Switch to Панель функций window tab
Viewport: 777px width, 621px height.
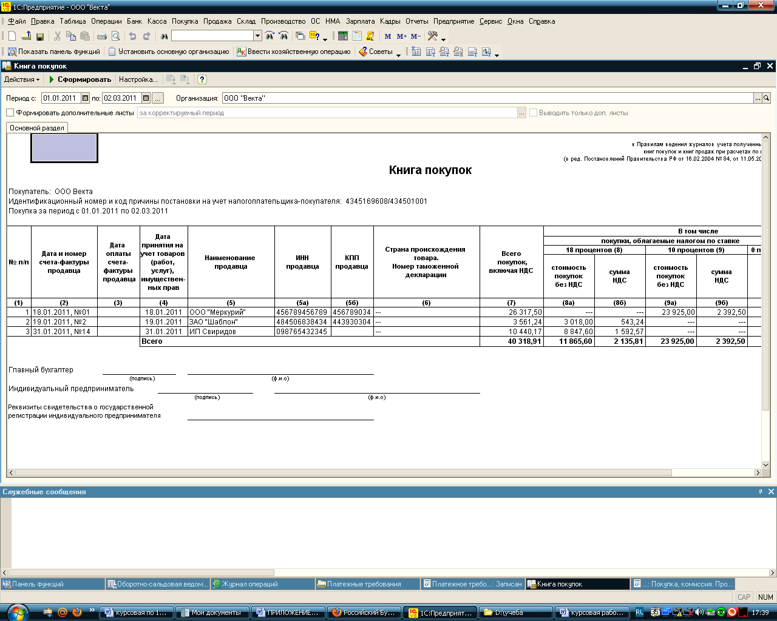click(52, 584)
